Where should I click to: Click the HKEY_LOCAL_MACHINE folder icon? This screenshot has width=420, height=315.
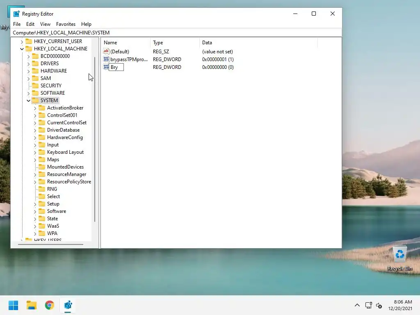pos(29,48)
